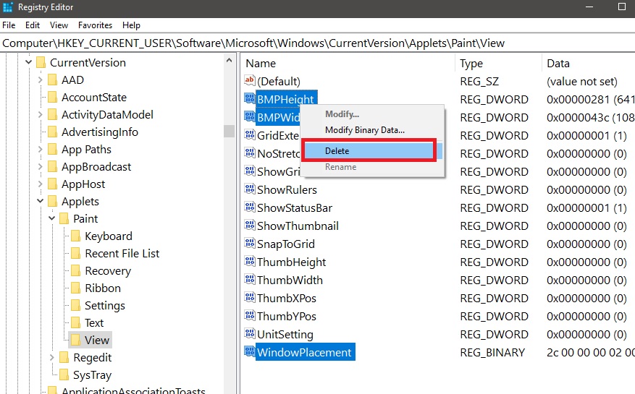This screenshot has width=635, height=394.
Task: Select the Recovery key
Action: click(x=108, y=271)
